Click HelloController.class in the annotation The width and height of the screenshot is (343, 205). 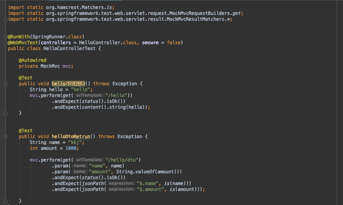tap(108, 43)
